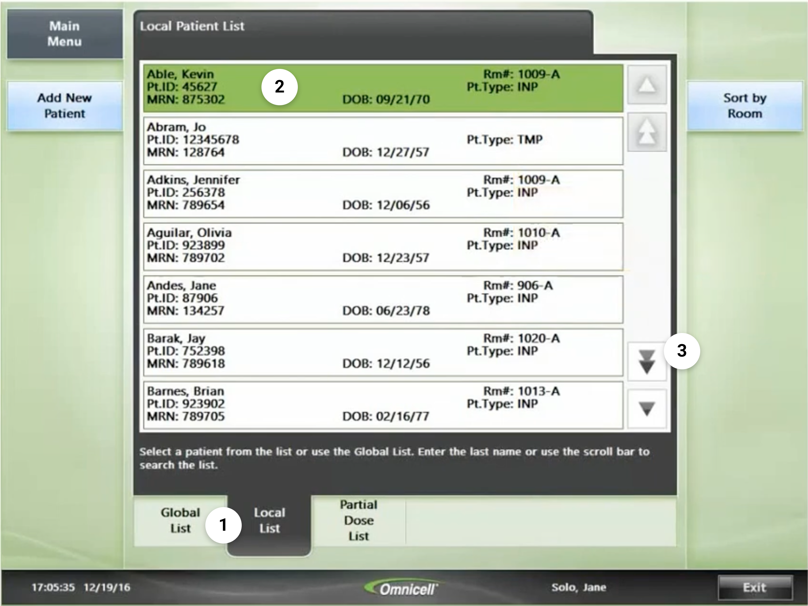Choose patient Abram, Jo from list
This screenshot has height=606, width=808.
[x=383, y=141]
